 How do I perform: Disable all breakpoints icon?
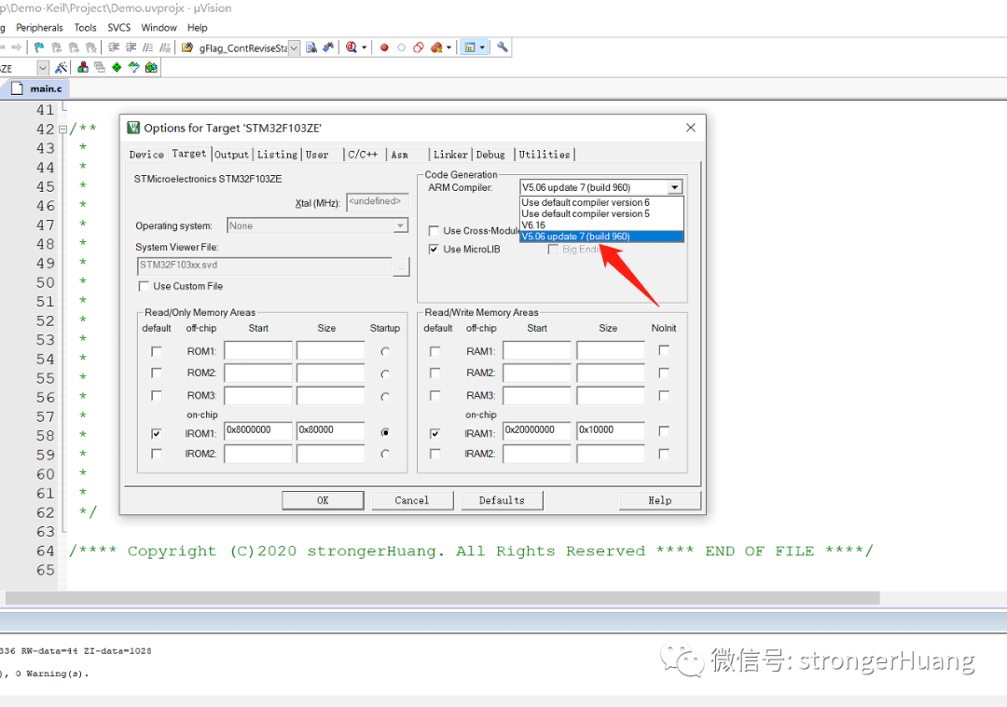click(x=419, y=48)
